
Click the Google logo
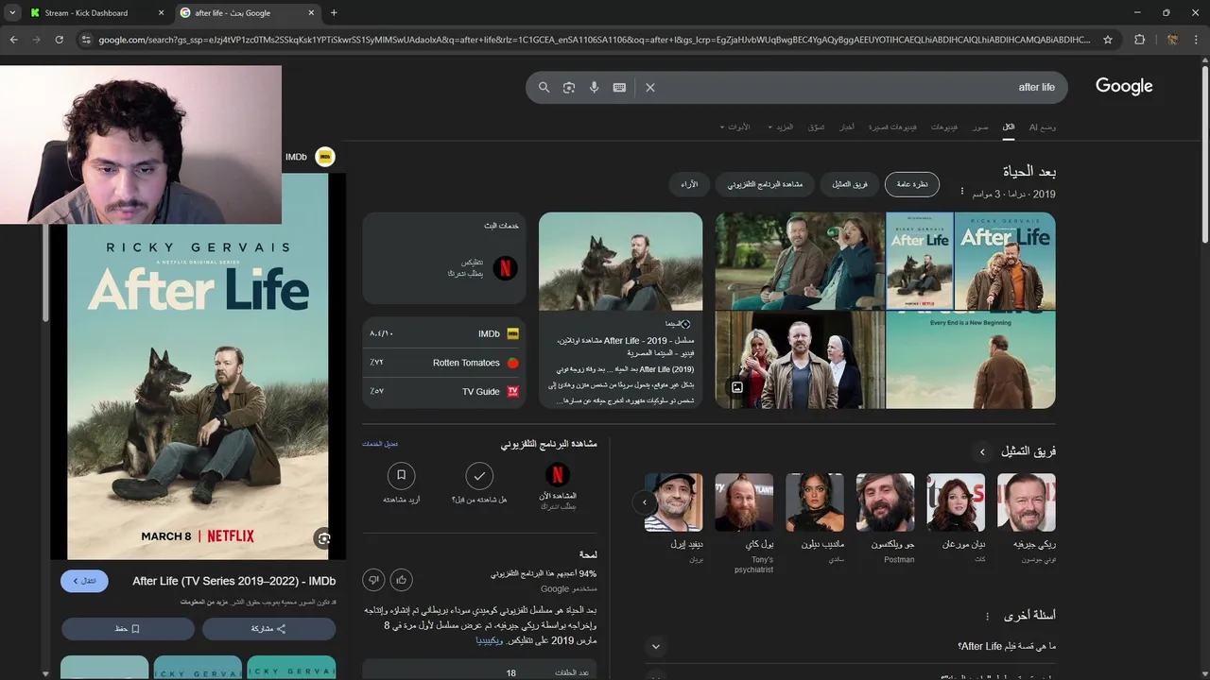(1124, 86)
